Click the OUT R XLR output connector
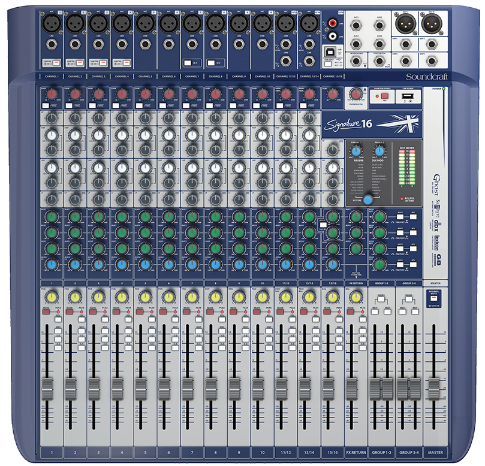Screen dimensions: 485x466 click(x=435, y=24)
